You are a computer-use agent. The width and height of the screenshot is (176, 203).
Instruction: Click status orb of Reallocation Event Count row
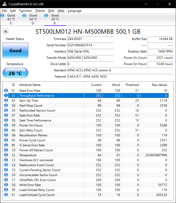tap(6, 165)
